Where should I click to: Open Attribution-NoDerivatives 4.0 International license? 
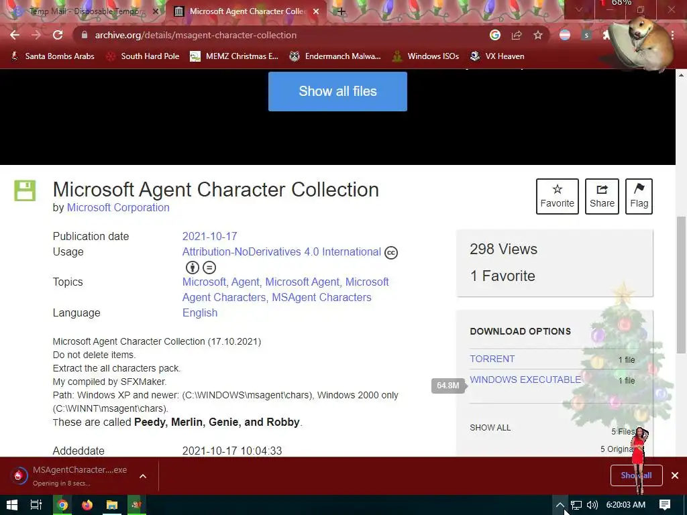[281, 252]
